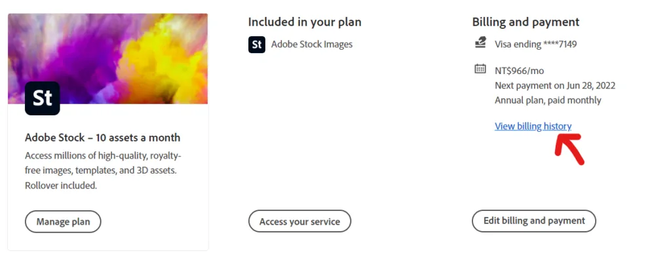This screenshot has height=264, width=671.
Task: Click Edit billing and payment button
Action: click(533, 221)
